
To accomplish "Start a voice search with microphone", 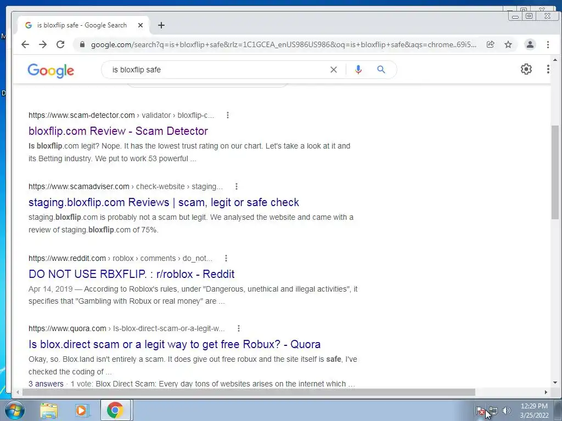I will (x=358, y=70).
